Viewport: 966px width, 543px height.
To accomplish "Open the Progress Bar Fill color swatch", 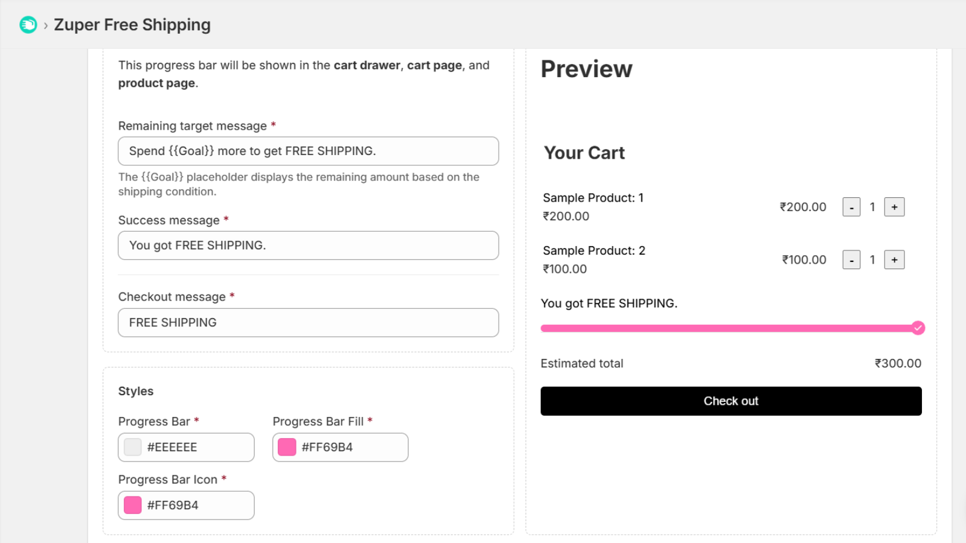I will pyautogui.click(x=287, y=447).
